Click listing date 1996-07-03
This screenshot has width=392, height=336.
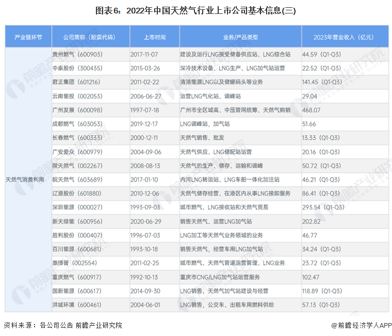(x=145, y=235)
